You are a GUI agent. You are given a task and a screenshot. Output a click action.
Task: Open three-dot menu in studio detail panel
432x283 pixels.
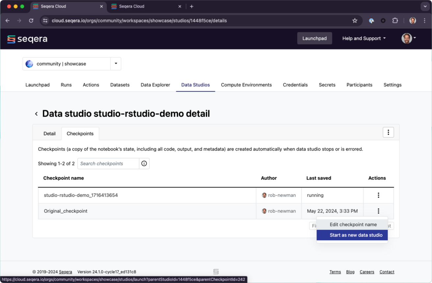pyautogui.click(x=388, y=132)
